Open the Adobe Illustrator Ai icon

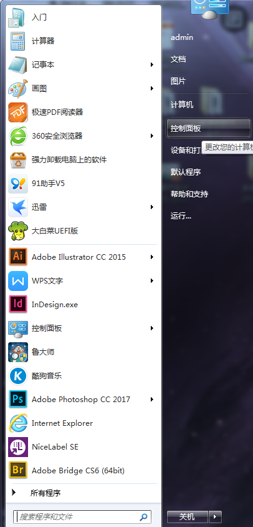click(18, 257)
